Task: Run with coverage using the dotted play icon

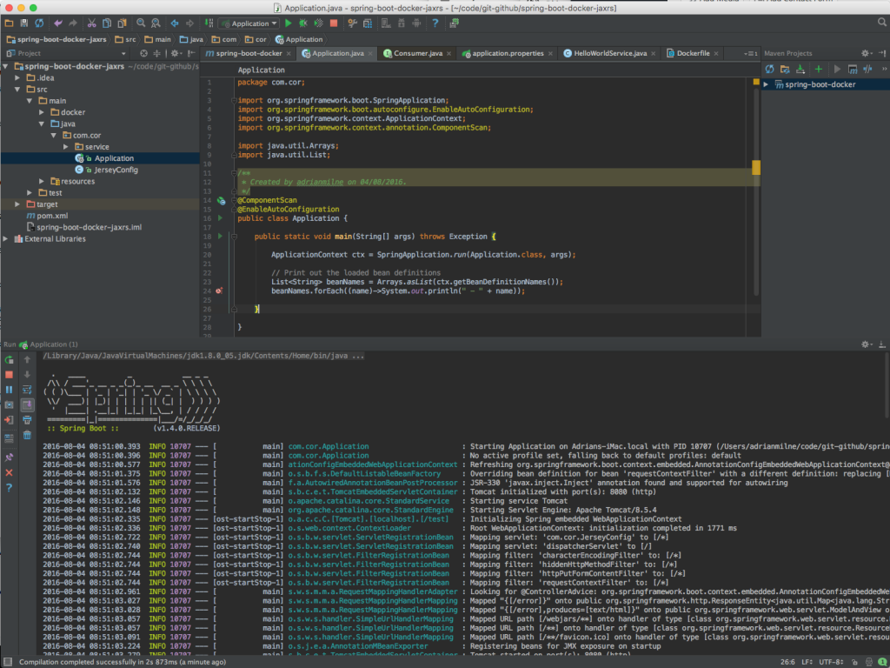Action: 319,23
